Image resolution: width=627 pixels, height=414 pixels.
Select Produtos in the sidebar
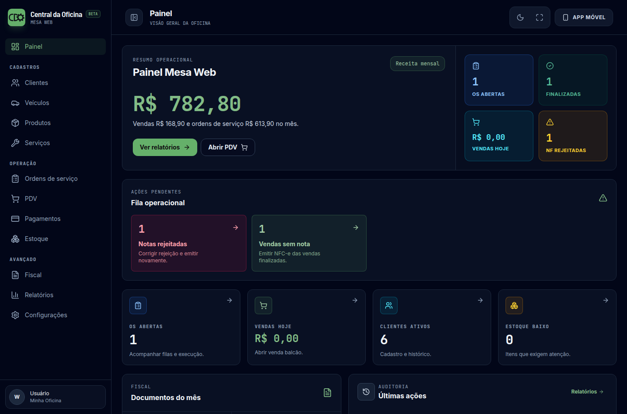click(x=55, y=123)
